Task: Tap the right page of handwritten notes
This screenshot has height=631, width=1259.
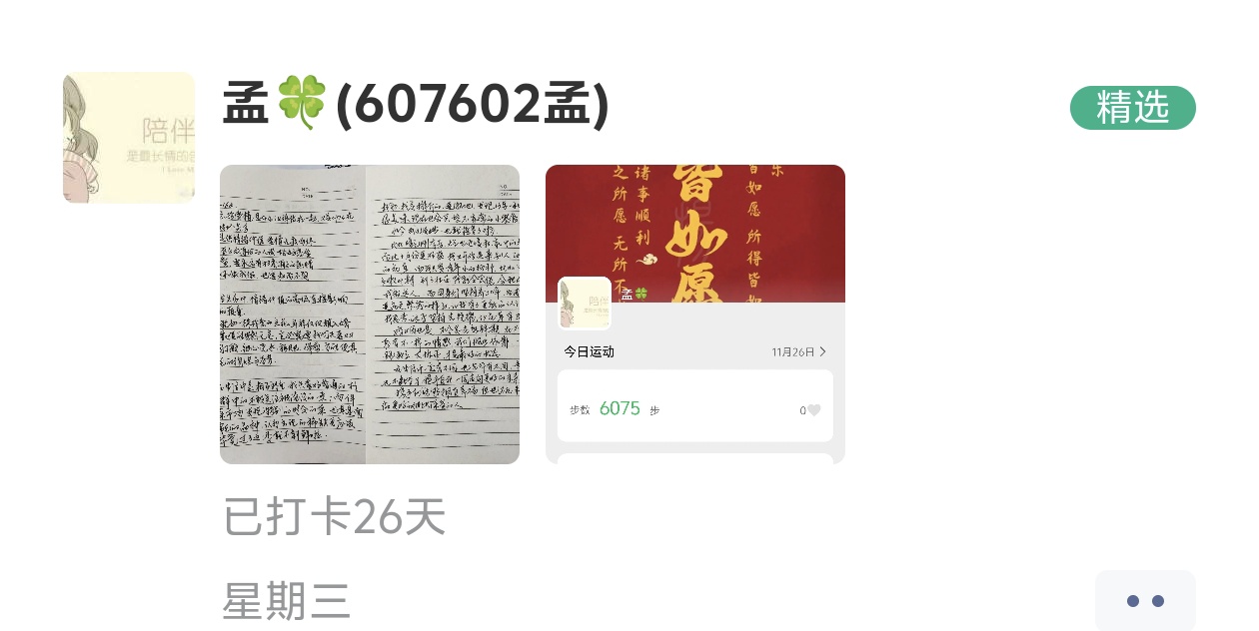Action: [443, 315]
